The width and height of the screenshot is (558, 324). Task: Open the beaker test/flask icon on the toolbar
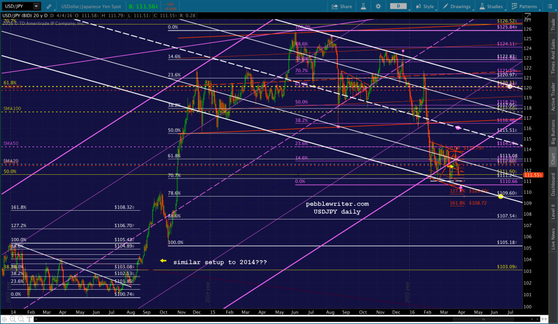pos(363,6)
